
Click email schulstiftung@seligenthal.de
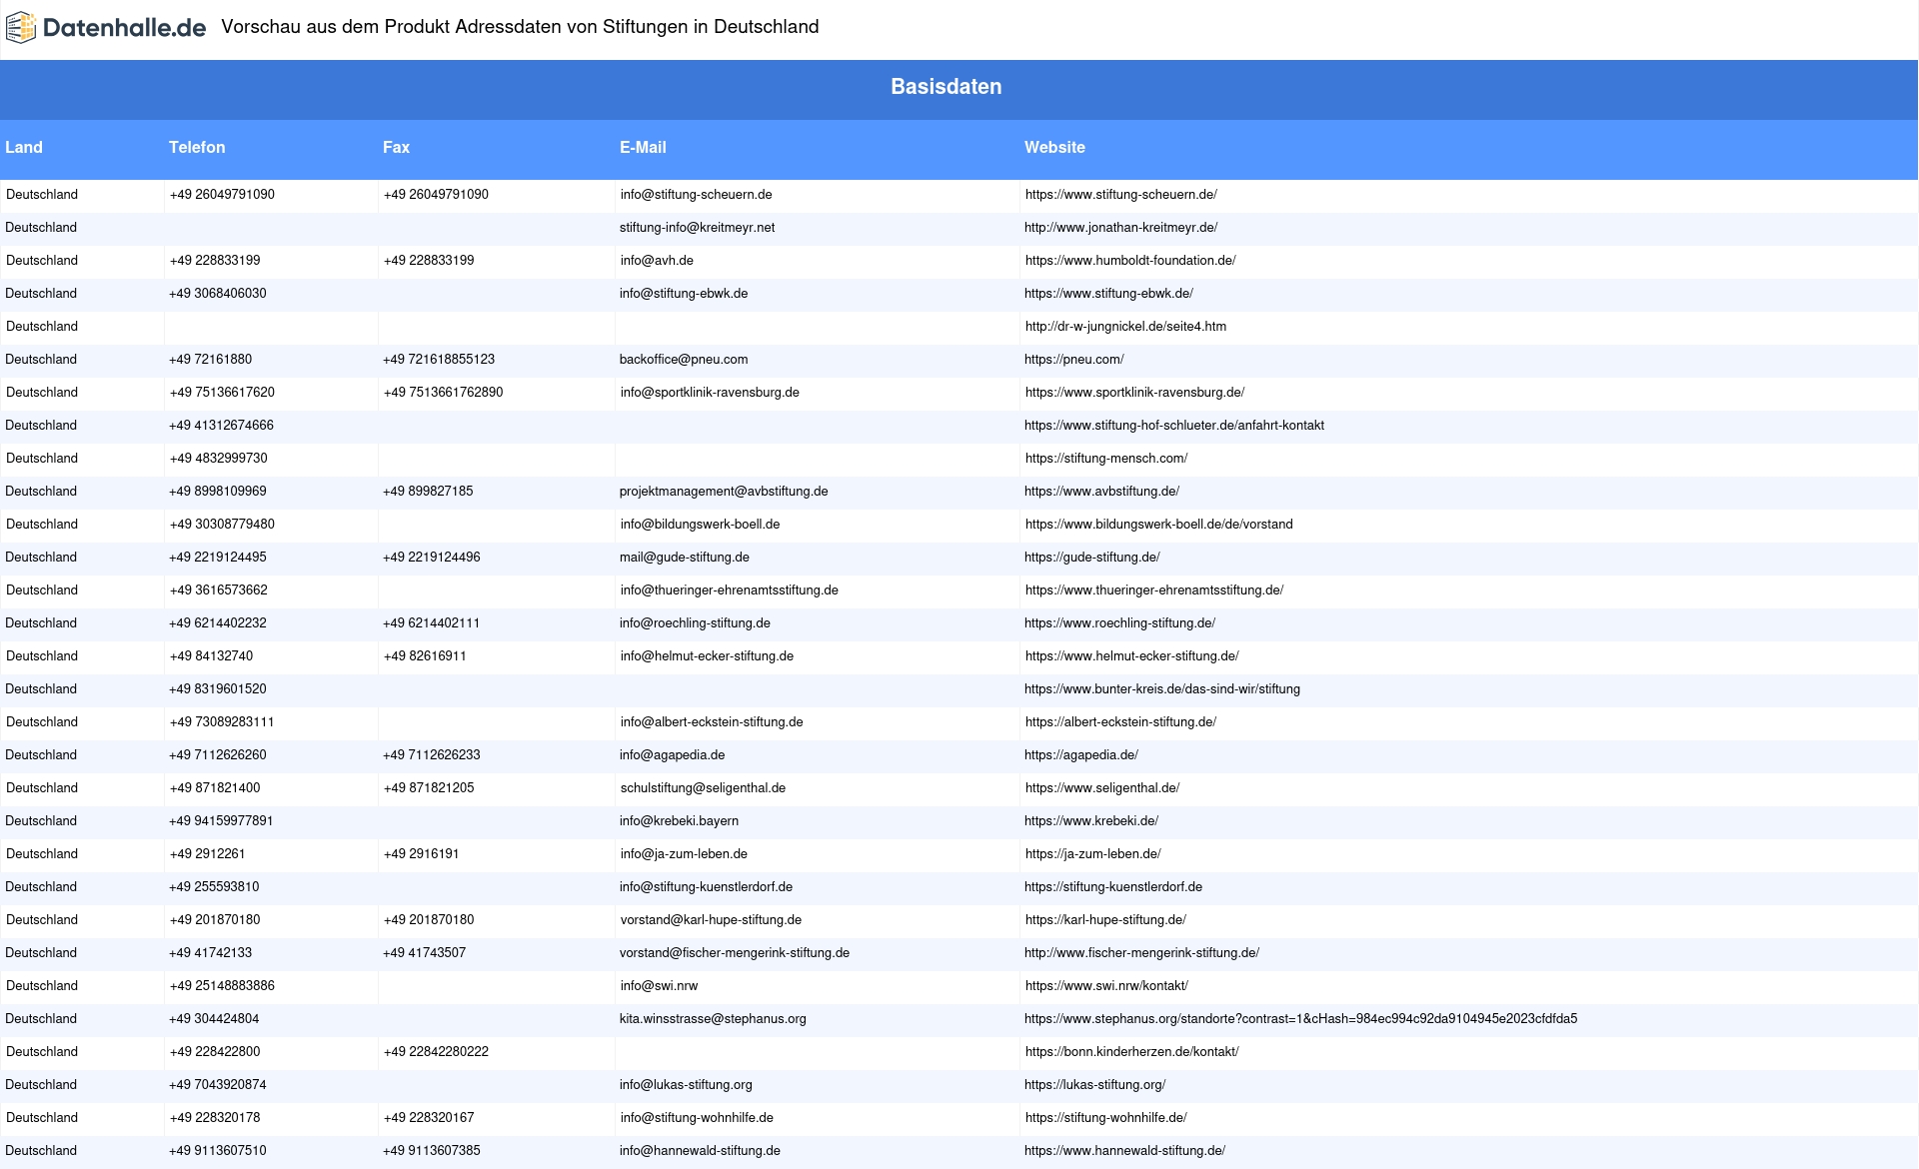pos(703,788)
